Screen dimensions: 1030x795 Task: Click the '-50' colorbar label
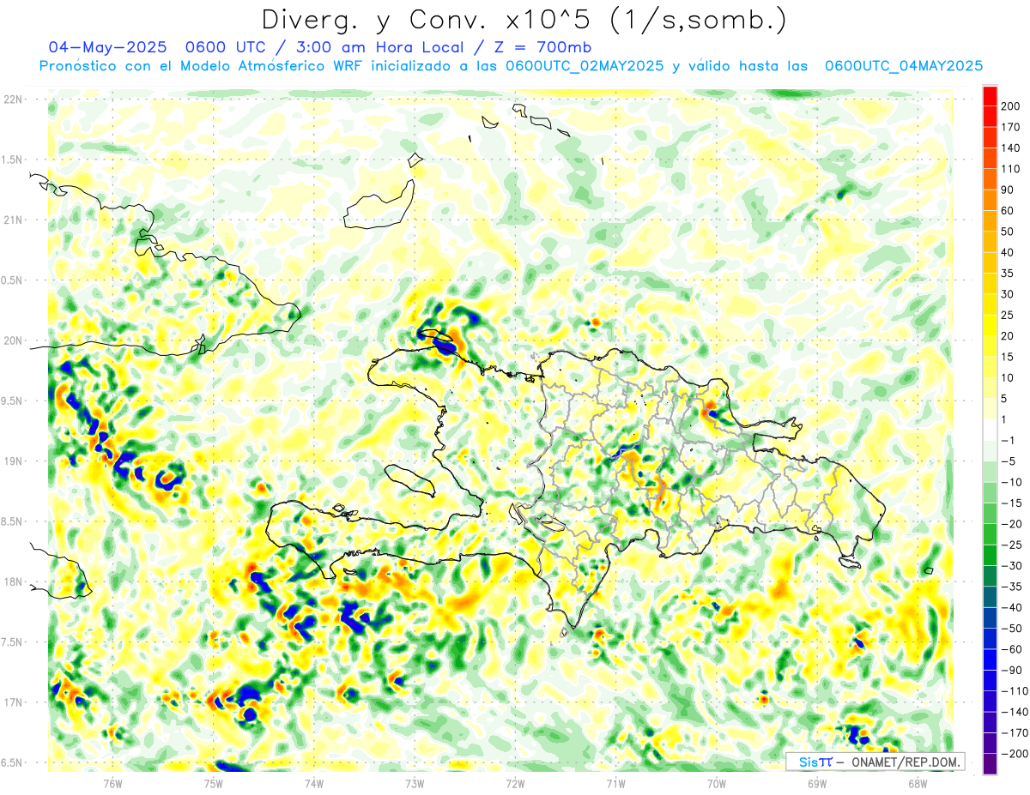(x=1012, y=629)
